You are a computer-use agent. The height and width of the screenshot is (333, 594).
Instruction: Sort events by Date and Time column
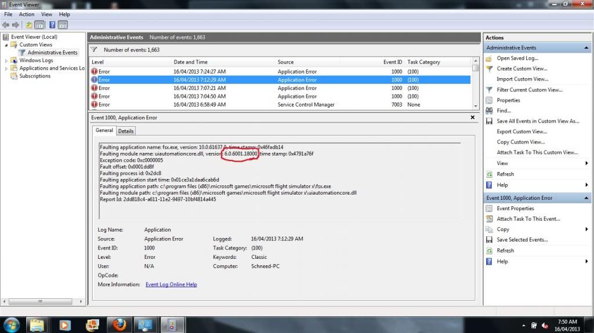tap(190, 62)
